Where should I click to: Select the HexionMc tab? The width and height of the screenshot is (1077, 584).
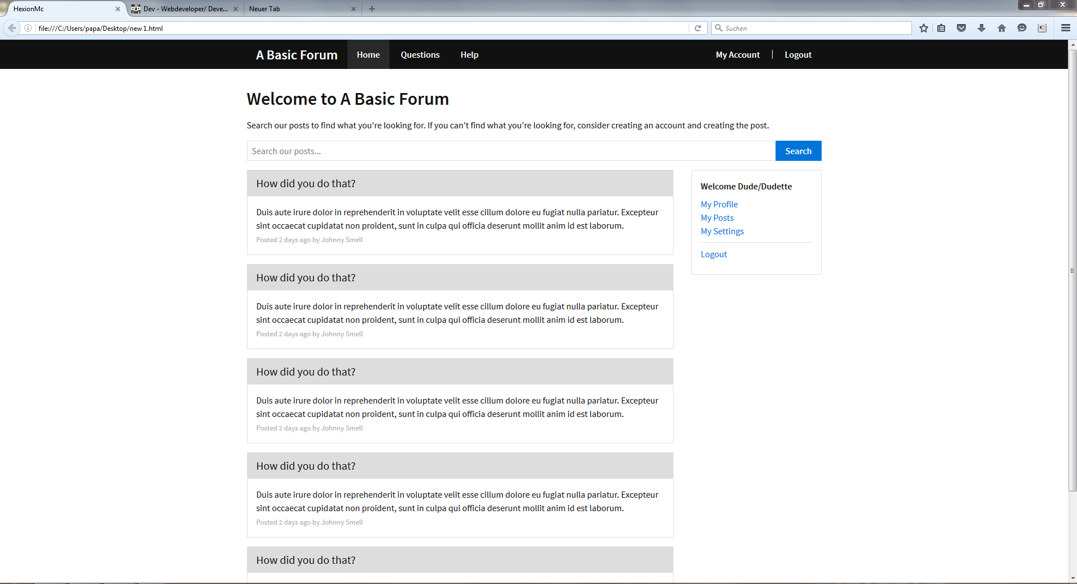(63, 9)
